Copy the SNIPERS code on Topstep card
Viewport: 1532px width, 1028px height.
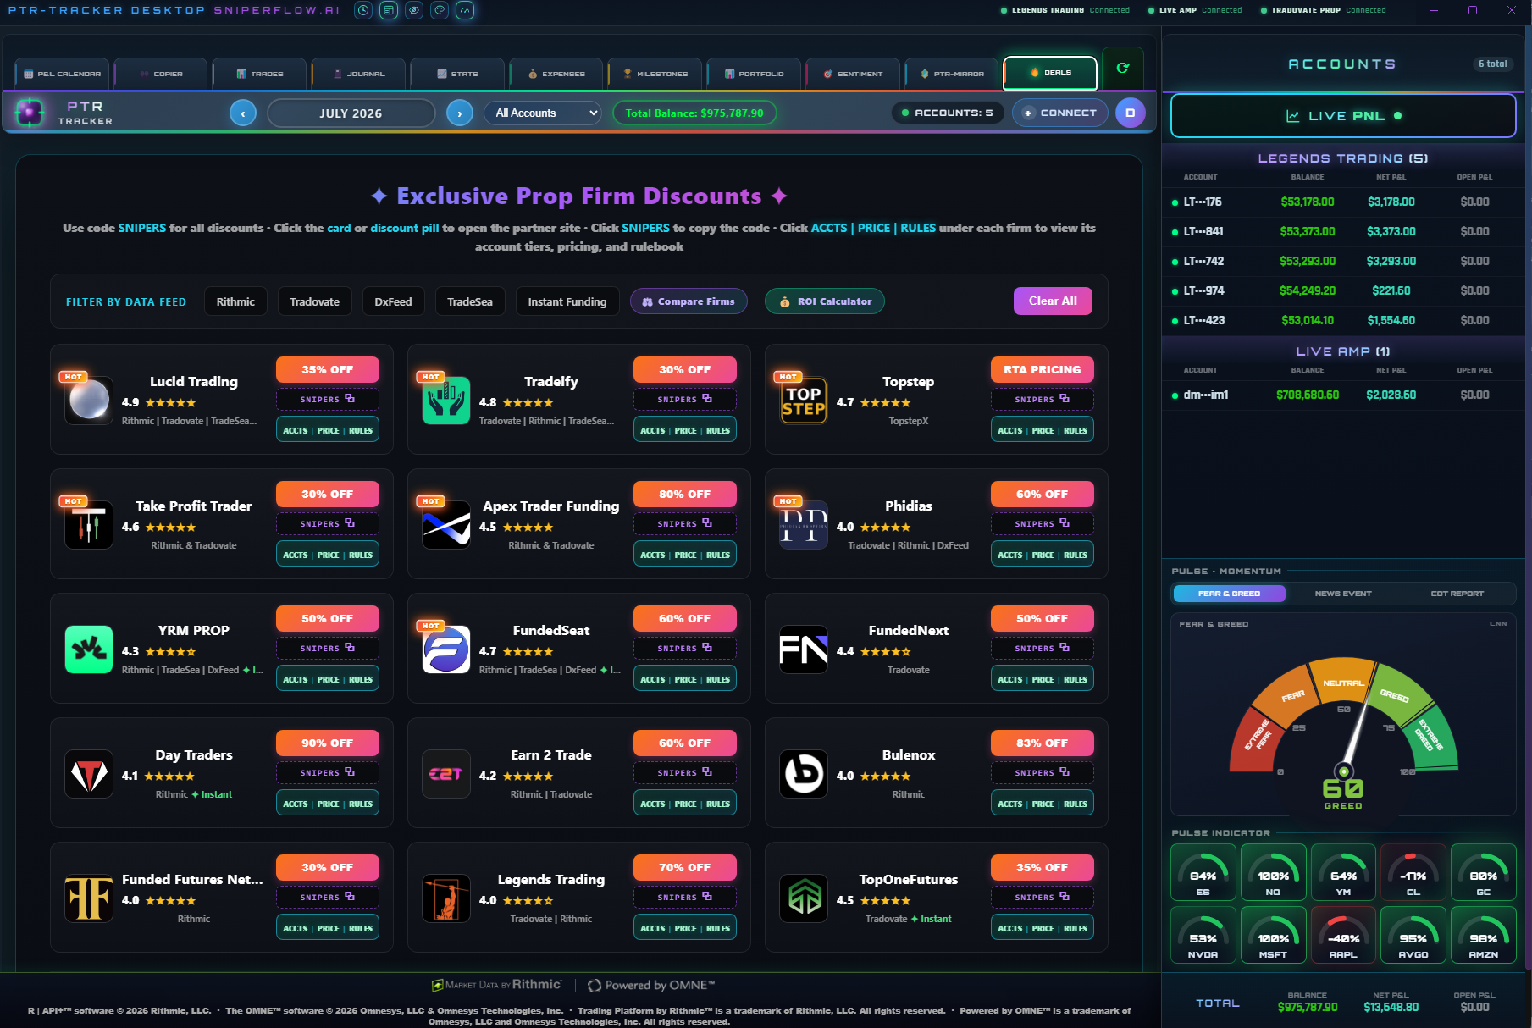pyautogui.click(x=1043, y=399)
